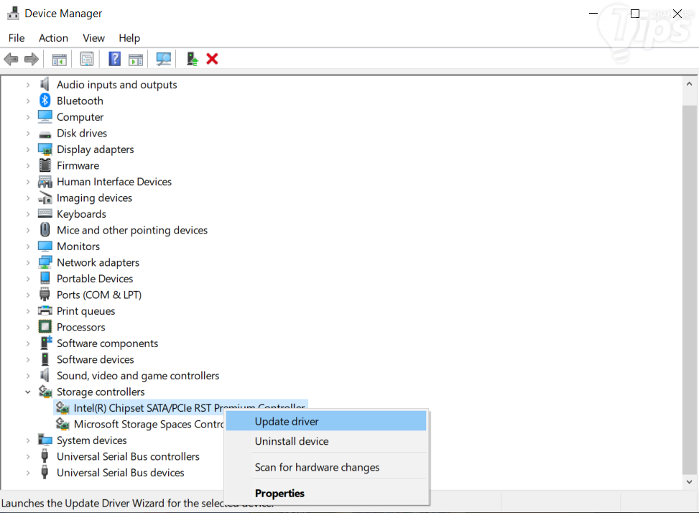The width and height of the screenshot is (699, 513).
Task: Maximize the Device Manager window
Action: tap(635, 14)
